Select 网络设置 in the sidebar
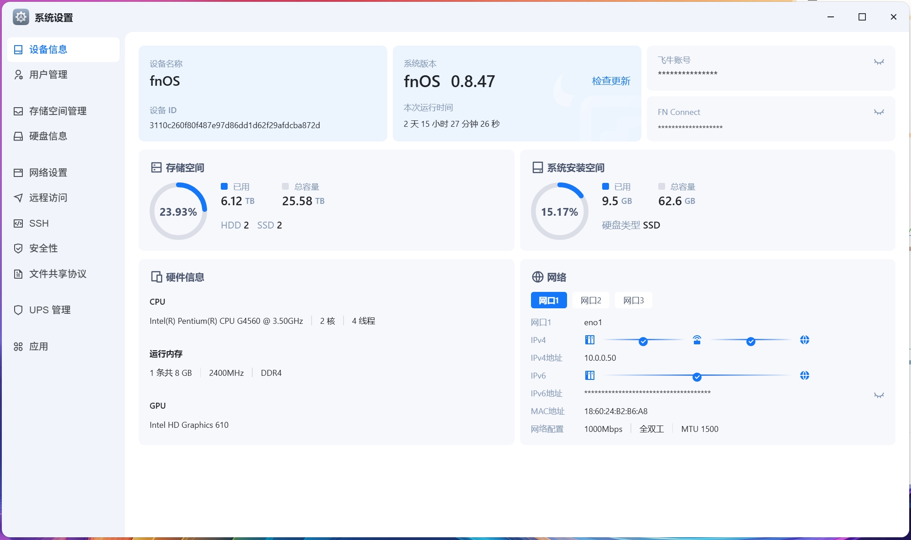911x540 pixels. coord(63,173)
